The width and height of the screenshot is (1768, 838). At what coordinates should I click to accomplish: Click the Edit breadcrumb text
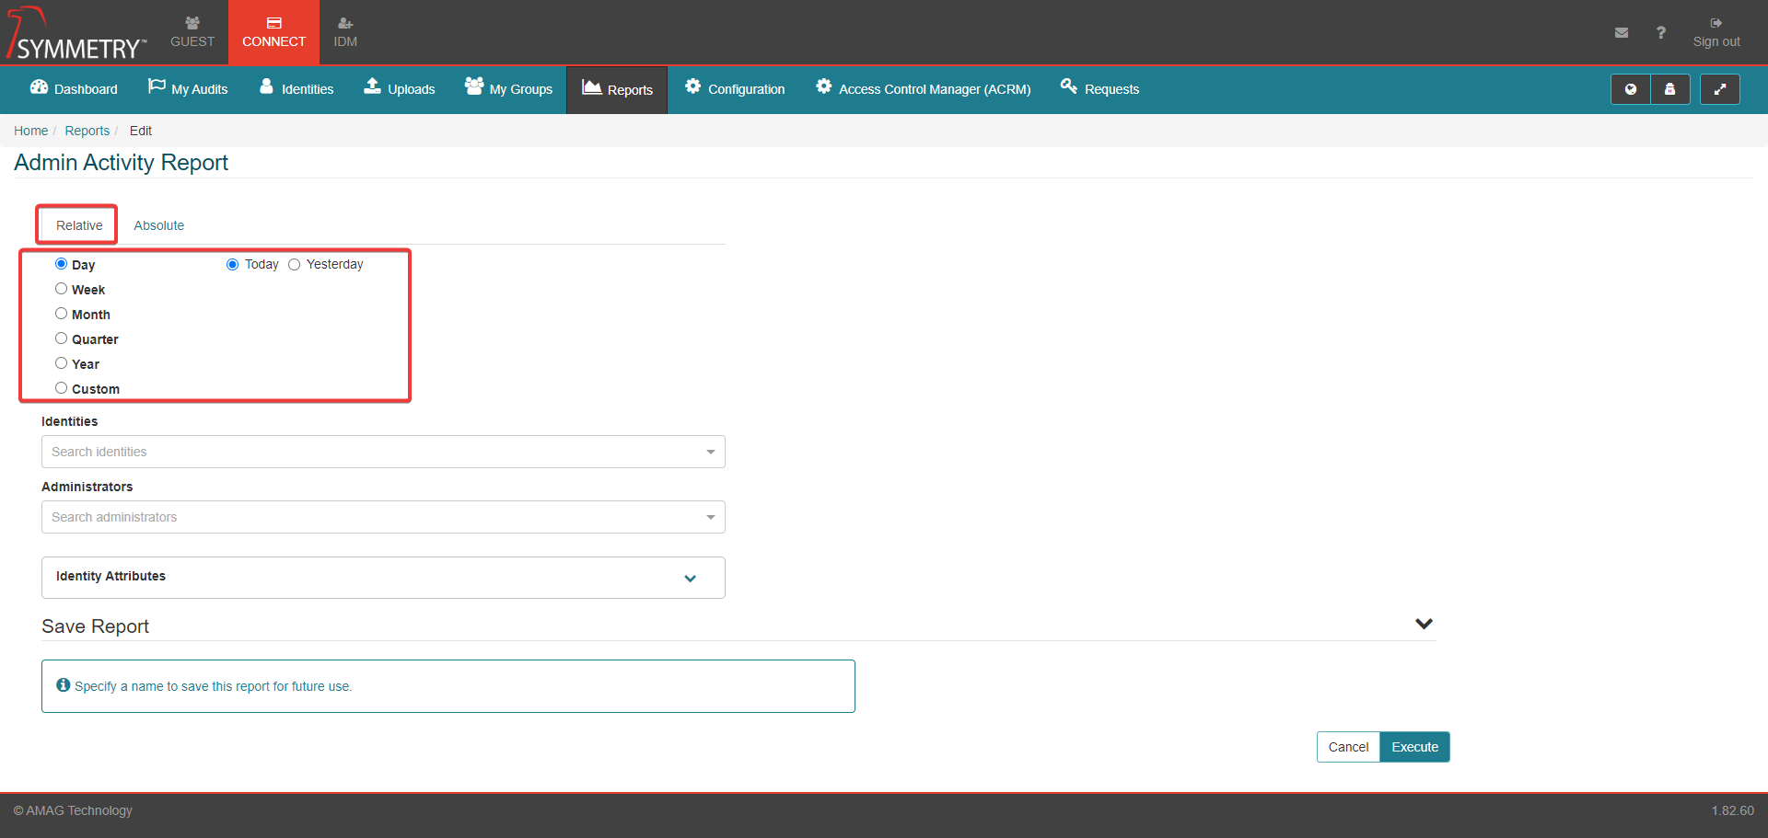[140, 131]
